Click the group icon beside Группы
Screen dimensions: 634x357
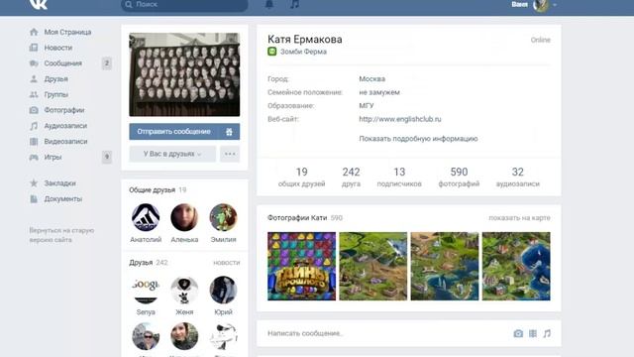(34, 95)
